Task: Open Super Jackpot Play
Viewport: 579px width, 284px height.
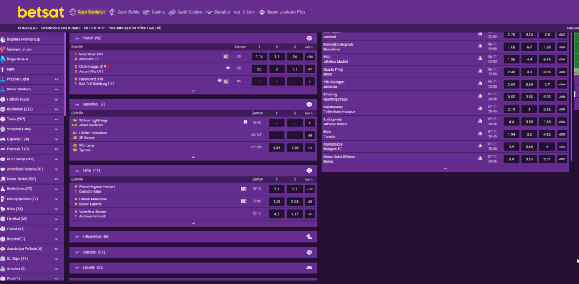Action: coord(282,12)
